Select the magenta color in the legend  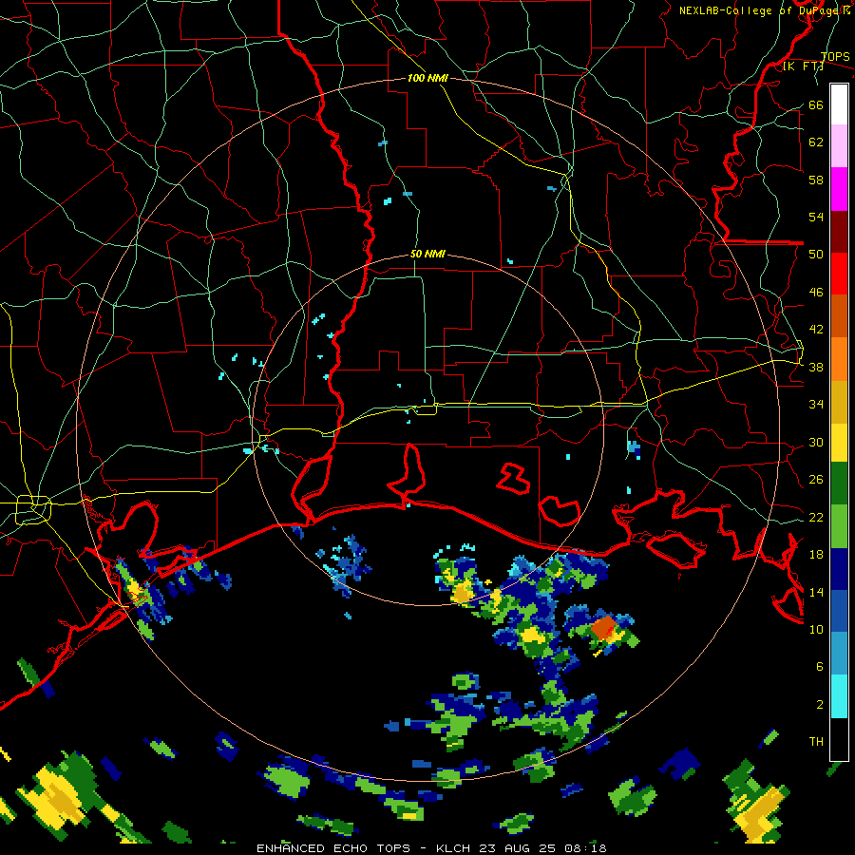[x=839, y=188]
